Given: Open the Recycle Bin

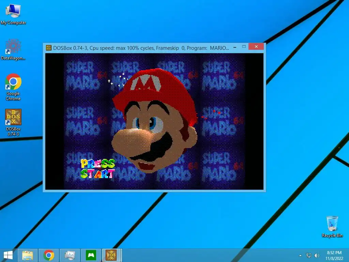Looking at the screenshot, I should (332, 227).
